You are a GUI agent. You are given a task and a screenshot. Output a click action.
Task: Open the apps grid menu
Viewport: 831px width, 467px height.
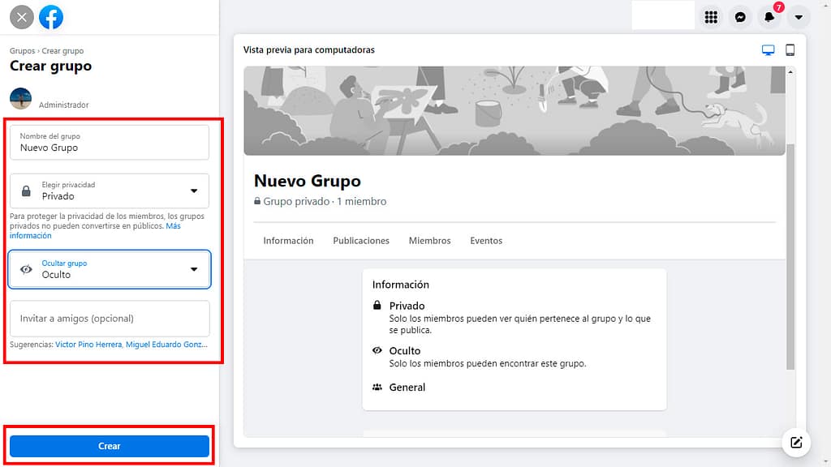click(711, 17)
